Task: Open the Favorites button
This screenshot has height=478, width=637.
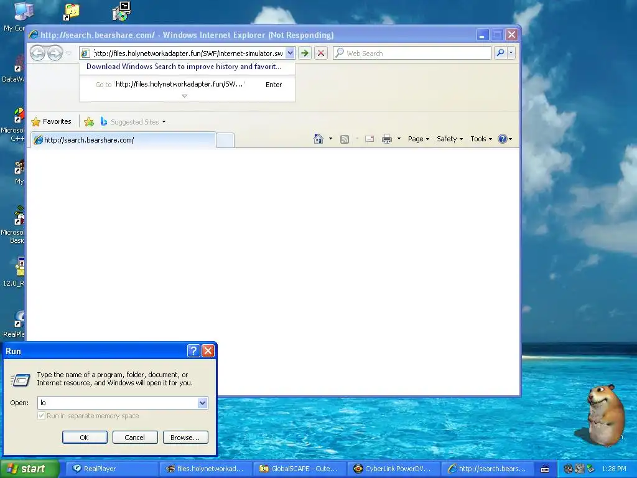Action: tap(51, 121)
